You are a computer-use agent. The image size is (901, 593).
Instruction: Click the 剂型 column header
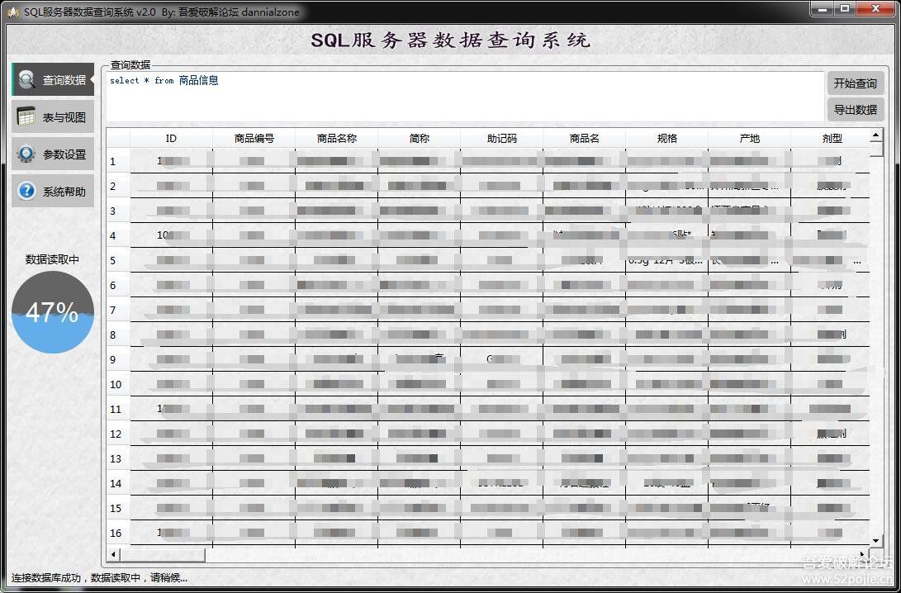click(830, 139)
